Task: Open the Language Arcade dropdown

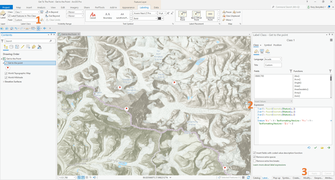Action: pos(273,59)
